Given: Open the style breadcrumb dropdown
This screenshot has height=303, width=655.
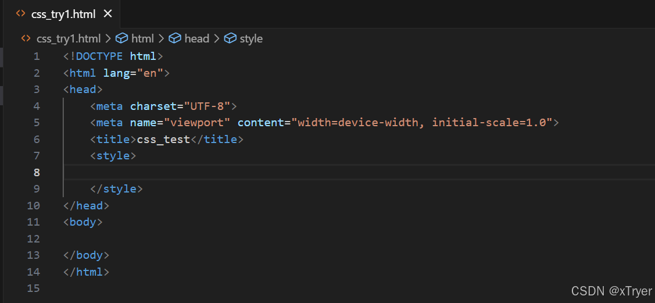Looking at the screenshot, I should coord(251,38).
